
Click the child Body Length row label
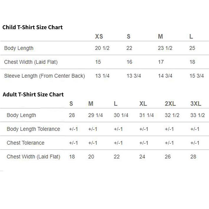[x=19, y=48]
